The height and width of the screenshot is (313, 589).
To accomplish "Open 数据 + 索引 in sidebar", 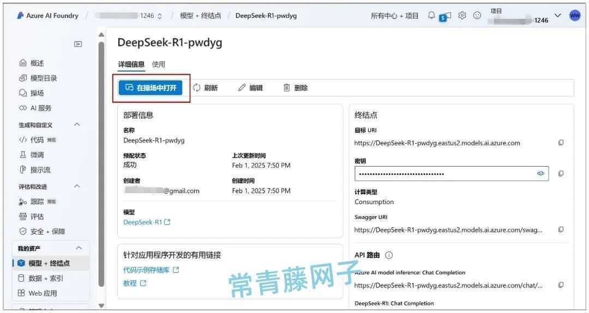I will (x=41, y=278).
